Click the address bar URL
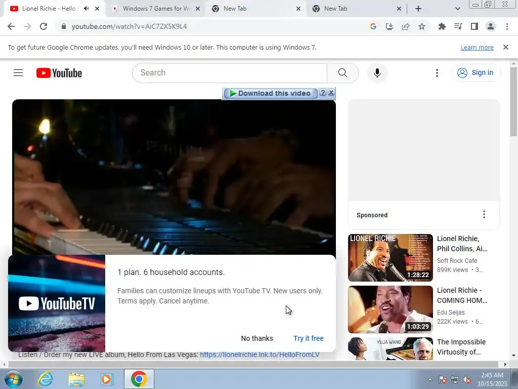Viewport: 518px width, 389px height. tap(129, 26)
